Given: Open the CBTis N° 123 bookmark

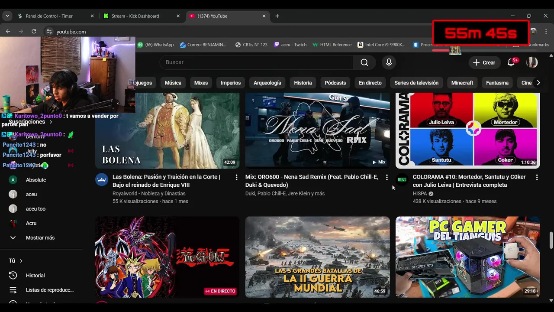Looking at the screenshot, I should point(251,45).
